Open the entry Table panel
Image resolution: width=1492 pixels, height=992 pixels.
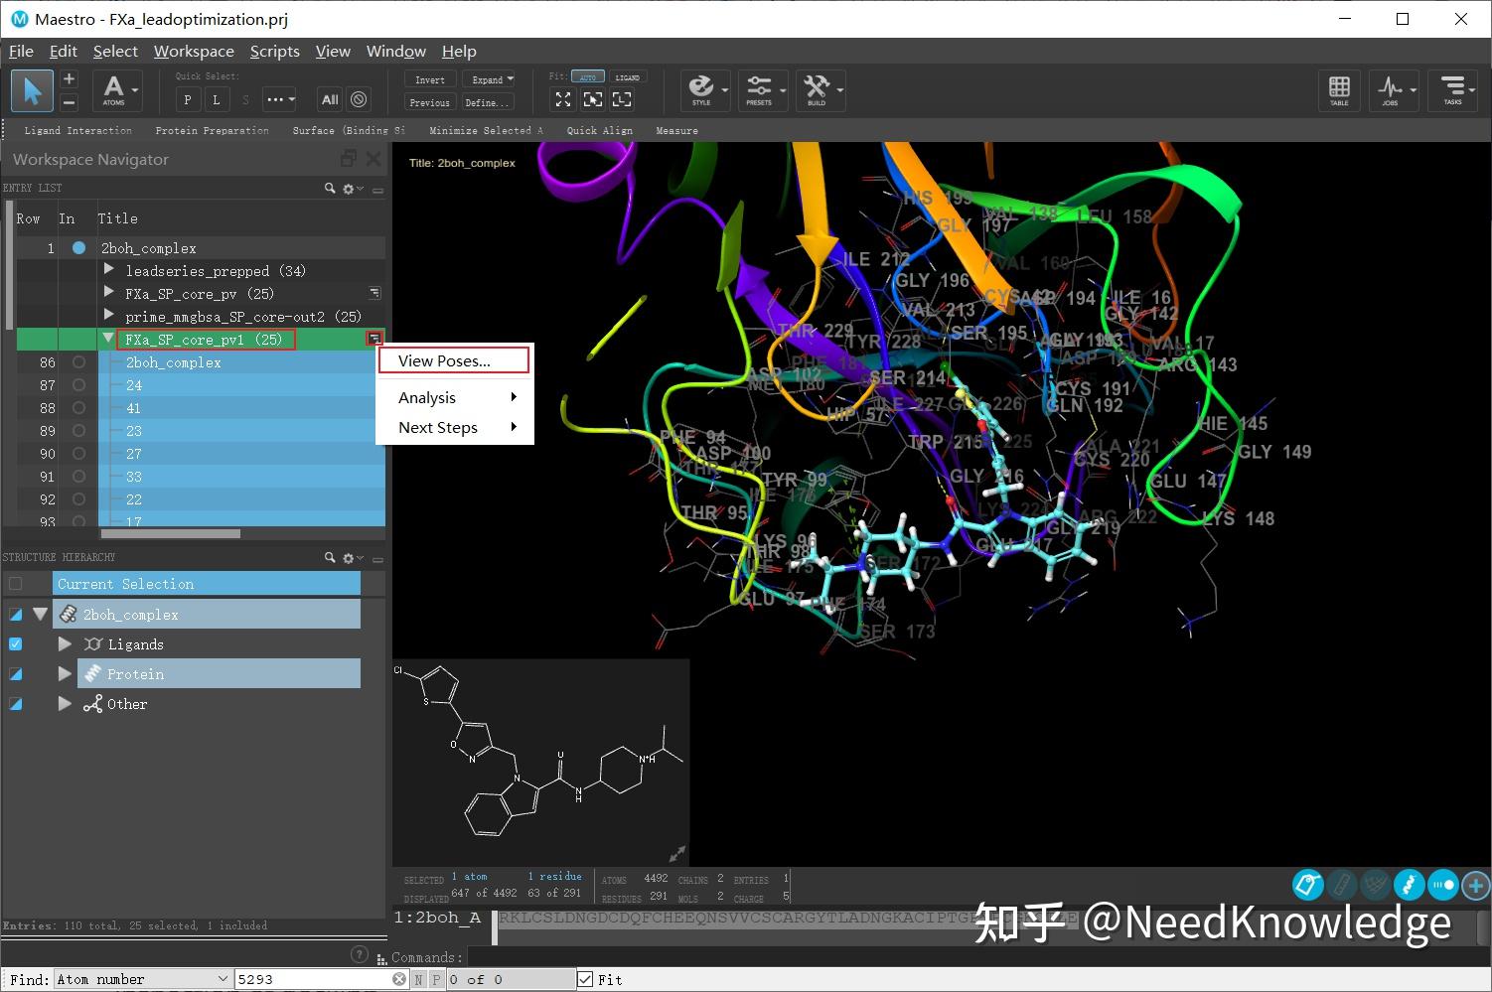tap(1339, 89)
